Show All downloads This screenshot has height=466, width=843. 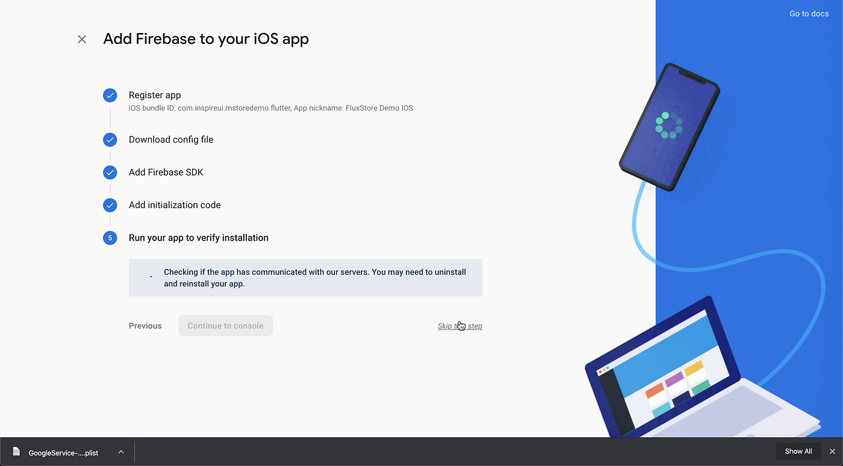pyautogui.click(x=798, y=452)
